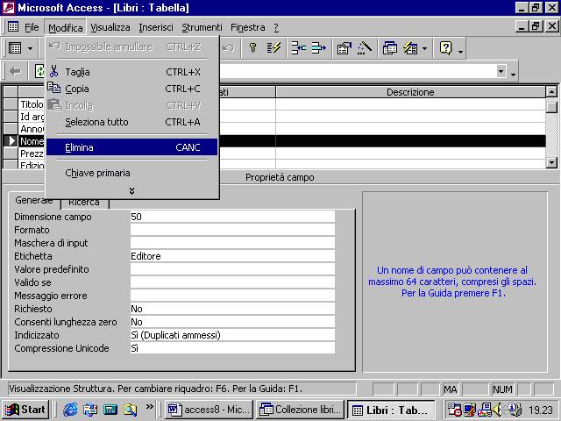The height and width of the screenshot is (421, 561).
Task: Click the Dimensione campo field with 50
Action: point(232,217)
